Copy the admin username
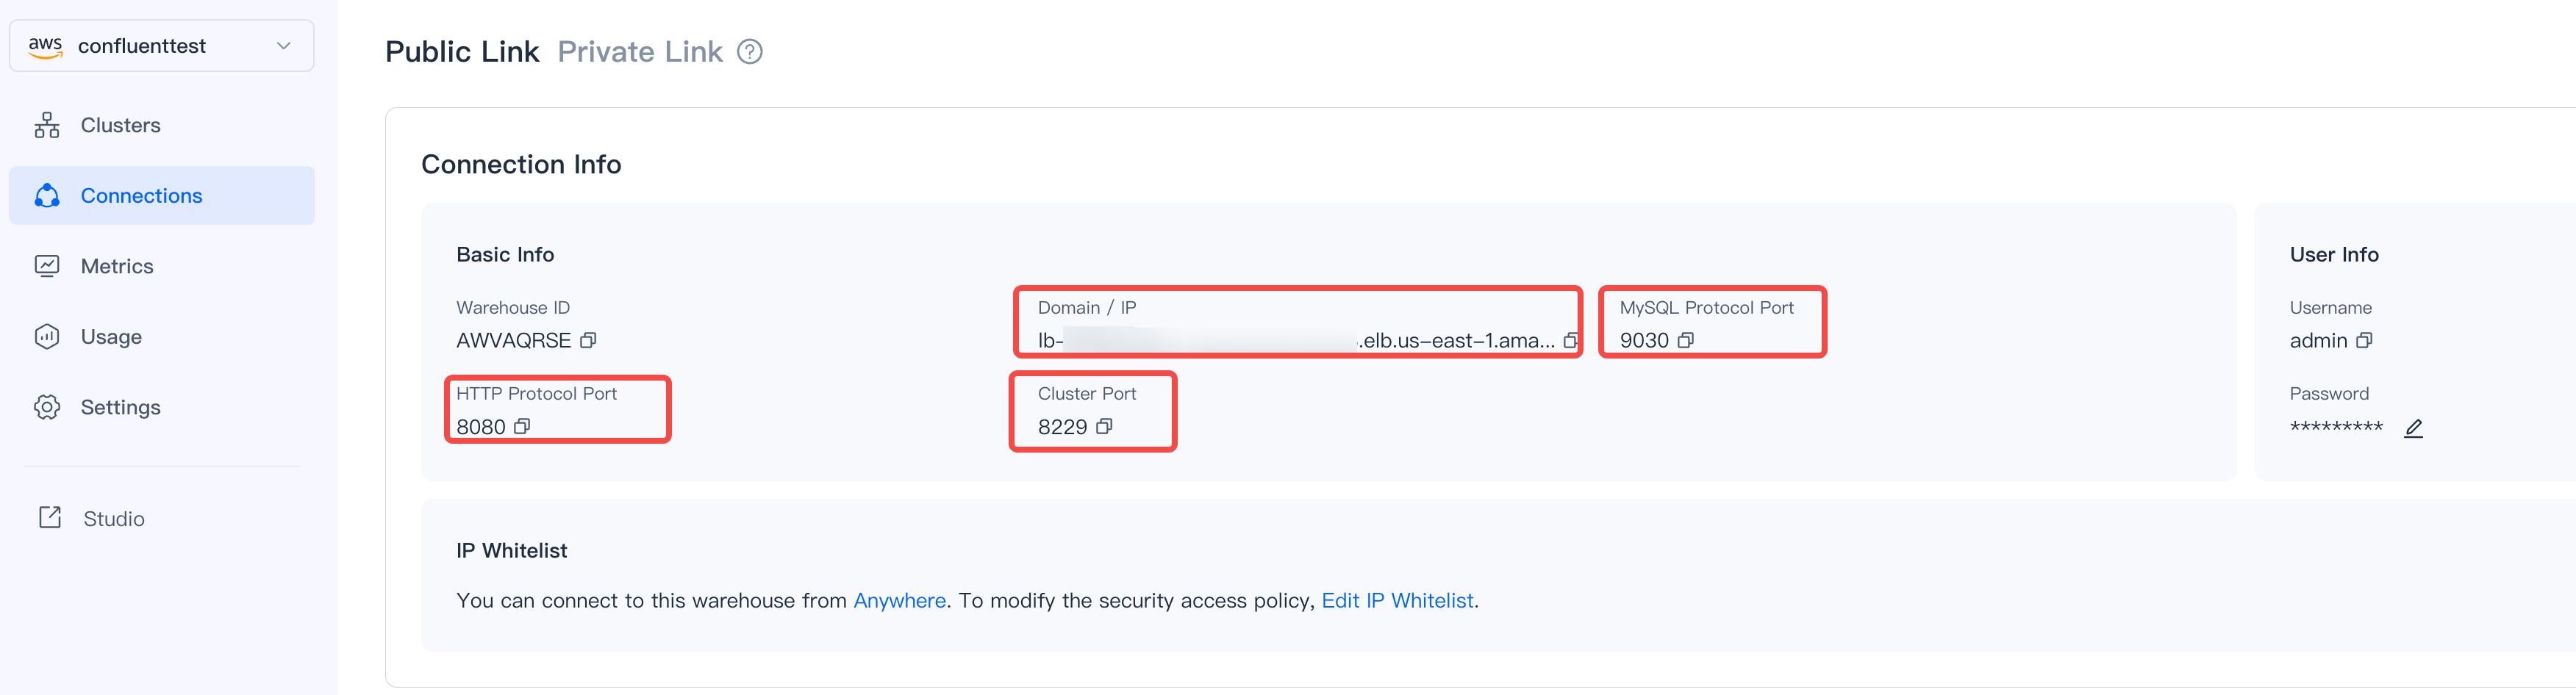The image size is (2576, 695). click(2364, 341)
